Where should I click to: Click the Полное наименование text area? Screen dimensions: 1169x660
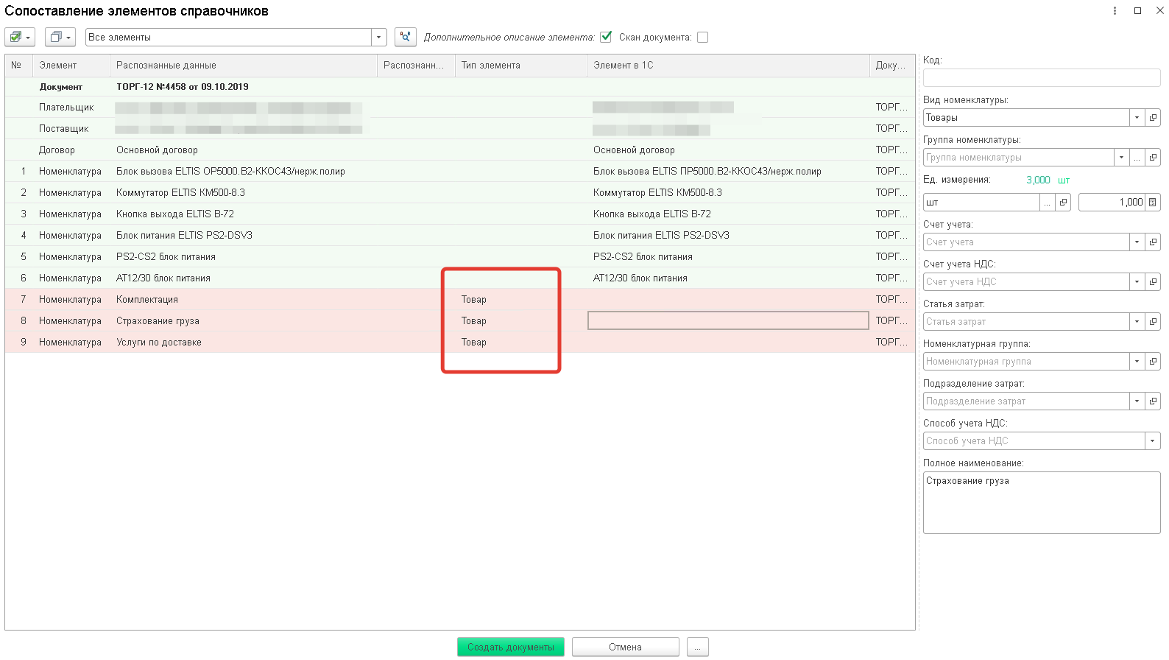1042,502
